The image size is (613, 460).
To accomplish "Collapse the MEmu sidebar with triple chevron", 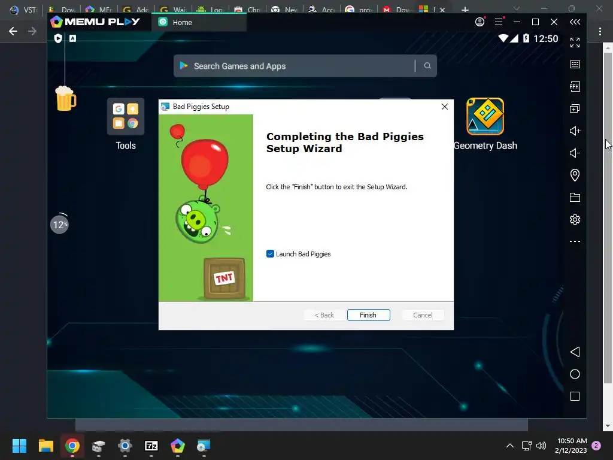I will 575,22.
